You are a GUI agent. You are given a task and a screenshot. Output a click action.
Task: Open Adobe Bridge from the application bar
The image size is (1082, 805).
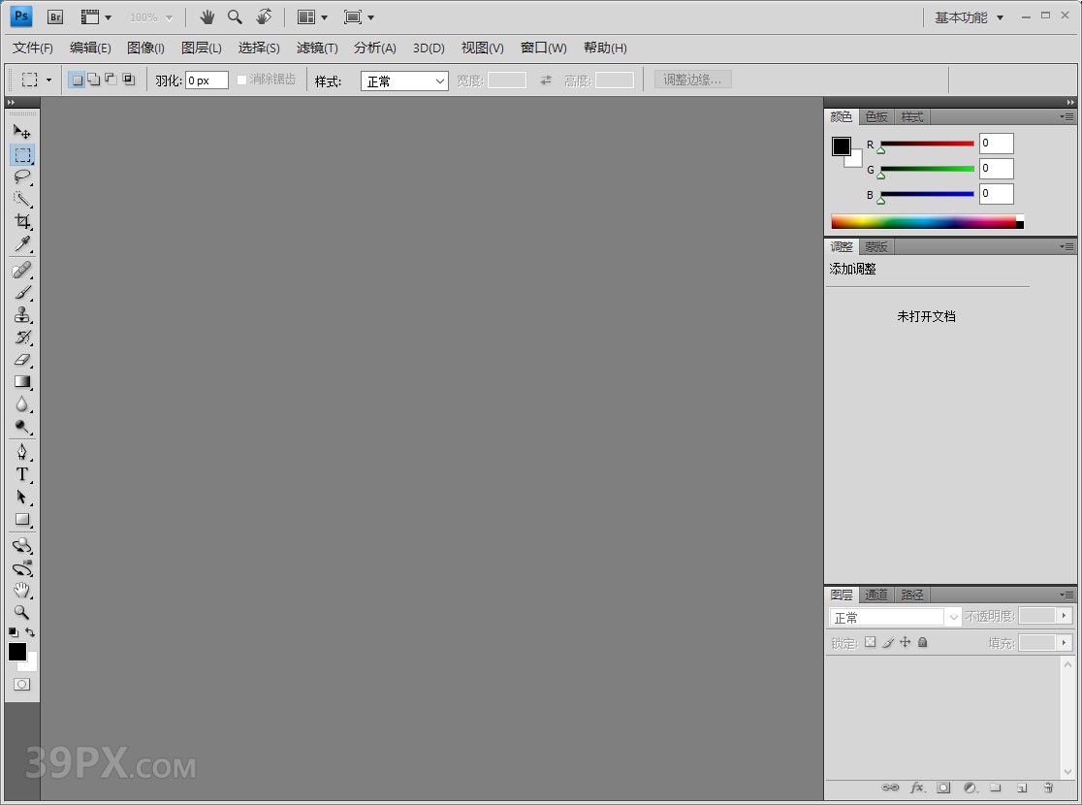tap(55, 16)
